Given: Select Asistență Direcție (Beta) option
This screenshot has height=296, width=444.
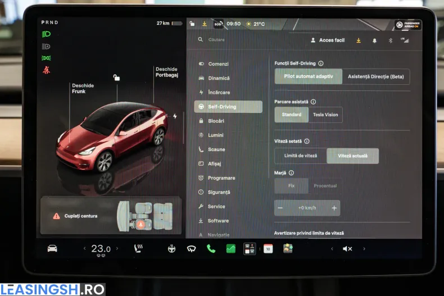Looking at the screenshot, I should (376, 77).
